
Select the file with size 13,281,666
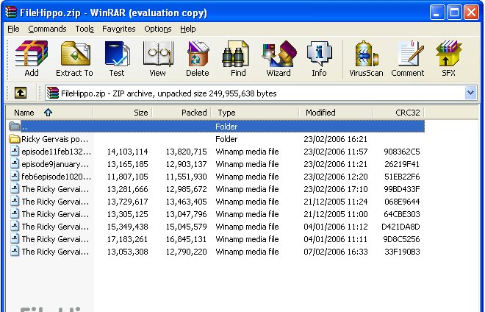(x=217, y=189)
